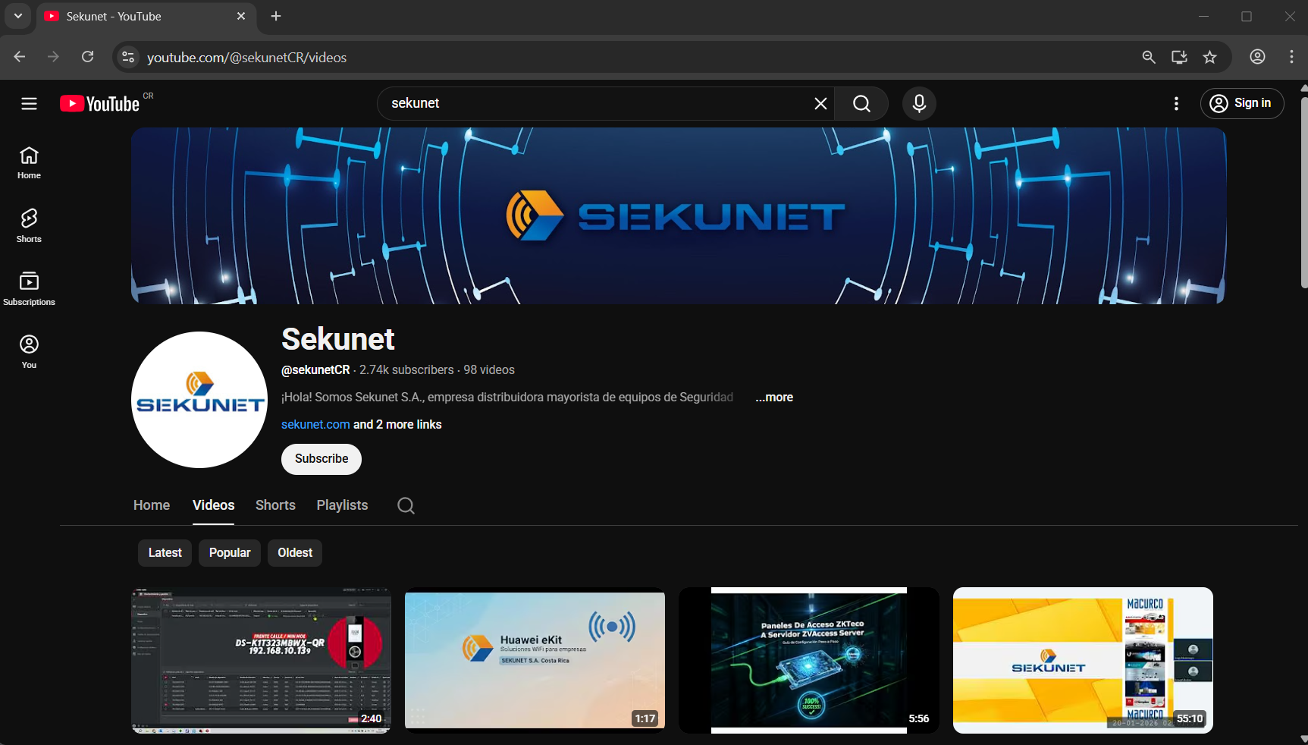
Task: Click the page vertical scrollbar
Action: pyautogui.click(x=1303, y=193)
